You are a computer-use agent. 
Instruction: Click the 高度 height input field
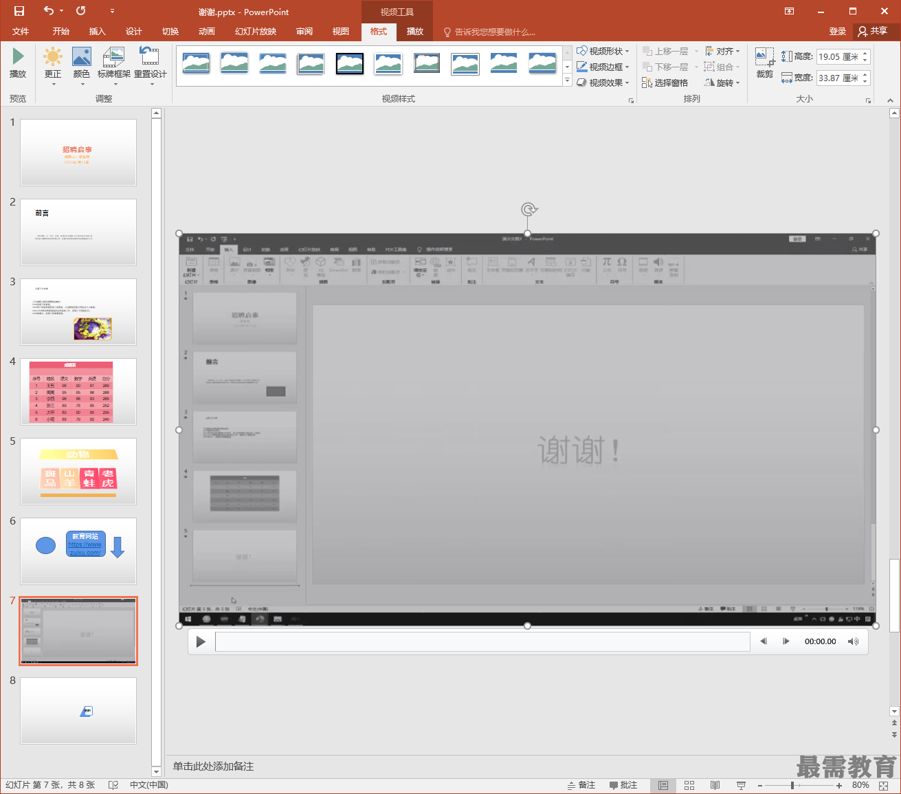click(839, 56)
